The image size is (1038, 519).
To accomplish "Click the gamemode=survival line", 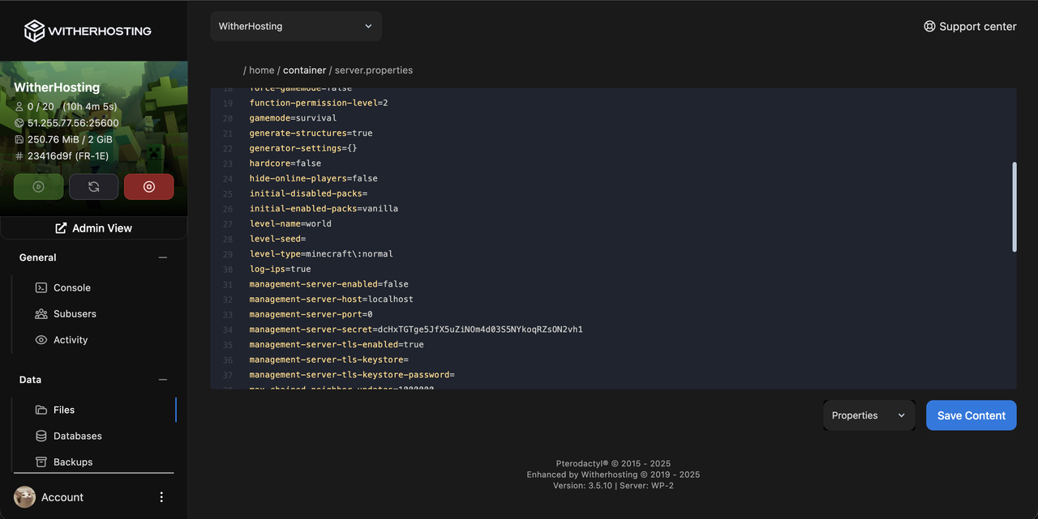I will pyautogui.click(x=293, y=117).
